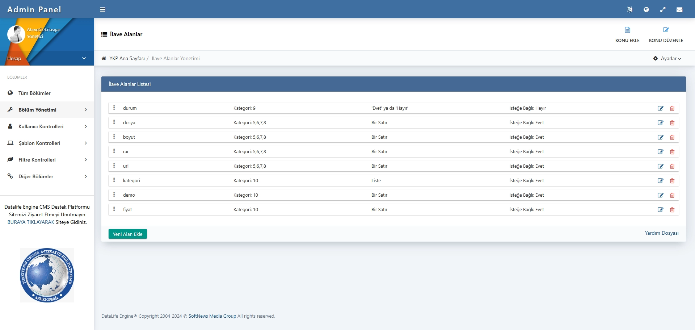Toggle fullscreen with the expand arrows icon
The width and height of the screenshot is (695, 330).
(663, 9)
